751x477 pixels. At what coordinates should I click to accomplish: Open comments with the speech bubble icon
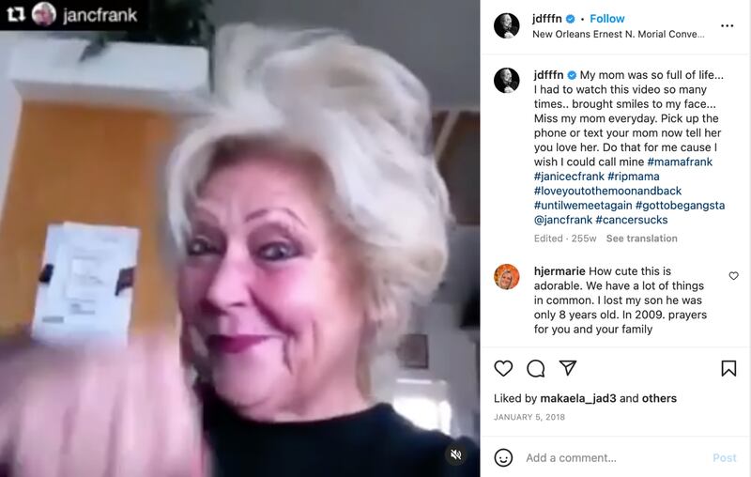pos(535,368)
